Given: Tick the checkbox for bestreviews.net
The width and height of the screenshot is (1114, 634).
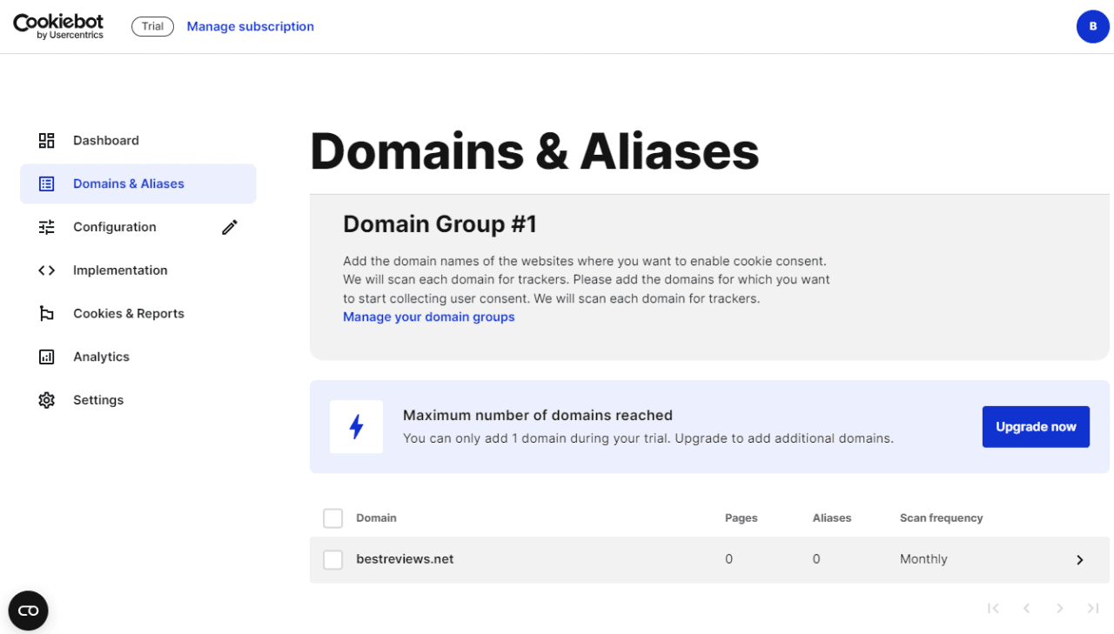Looking at the screenshot, I should [332, 559].
